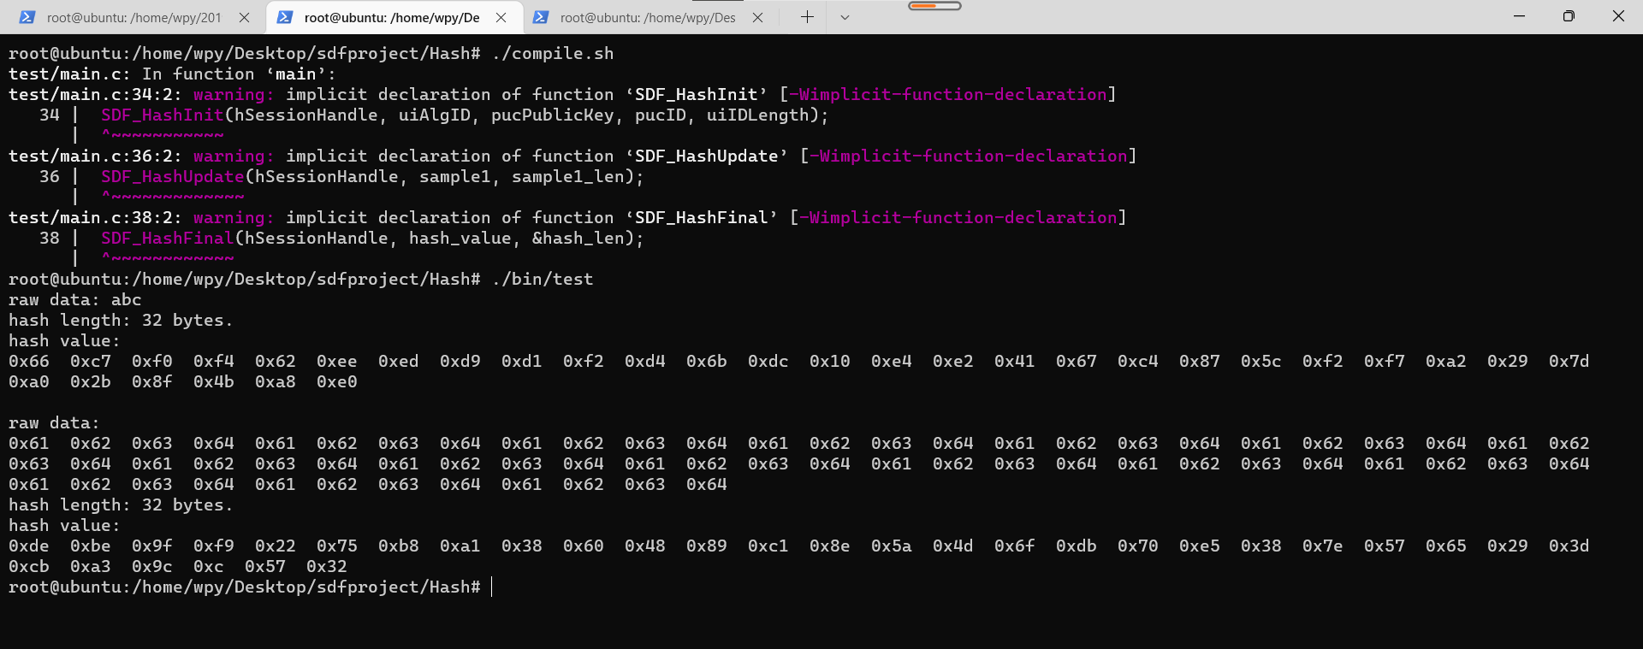Click the PowerShell icon on the /home/wpy/Des tab
Screen dimensions: 1643x649
click(x=541, y=17)
